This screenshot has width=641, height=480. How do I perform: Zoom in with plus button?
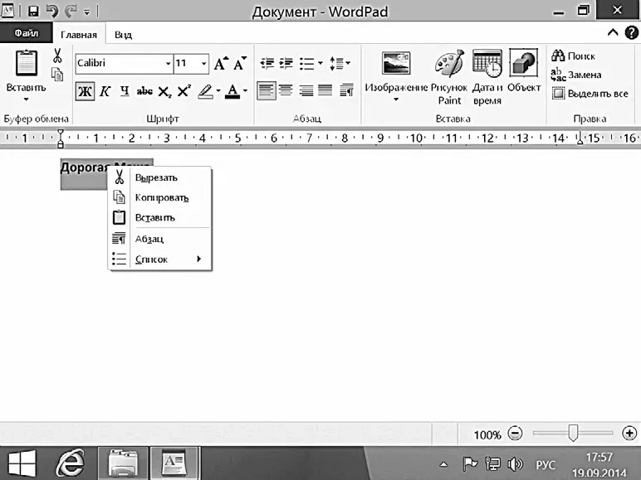click(629, 433)
